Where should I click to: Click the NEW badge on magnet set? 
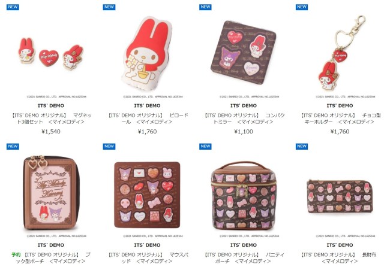coord(13,7)
